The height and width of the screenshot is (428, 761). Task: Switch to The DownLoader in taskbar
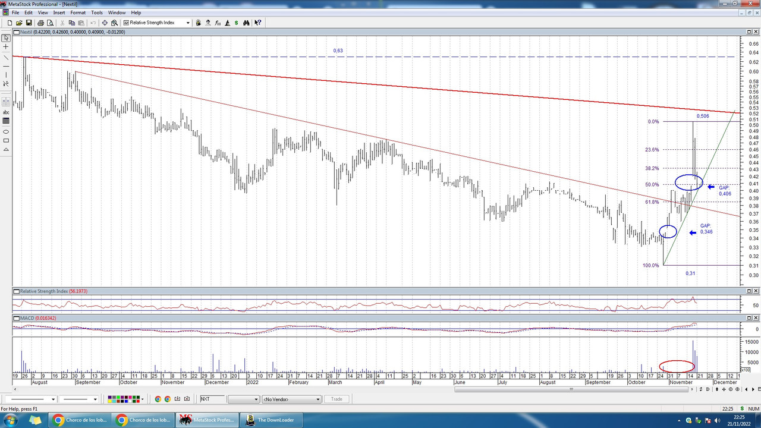(x=271, y=420)
